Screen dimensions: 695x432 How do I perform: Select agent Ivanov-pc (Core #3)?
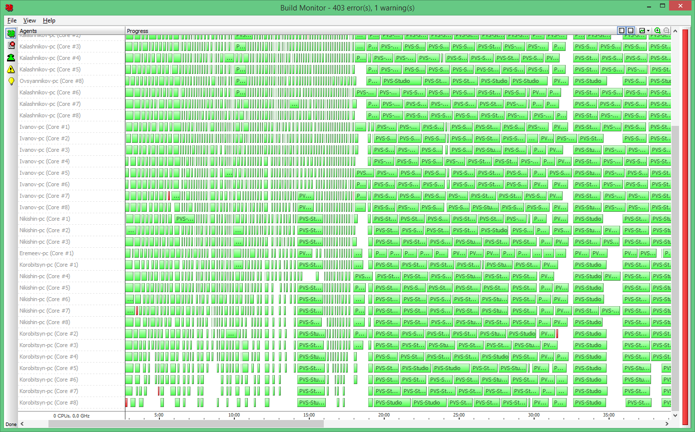(44, 150)
